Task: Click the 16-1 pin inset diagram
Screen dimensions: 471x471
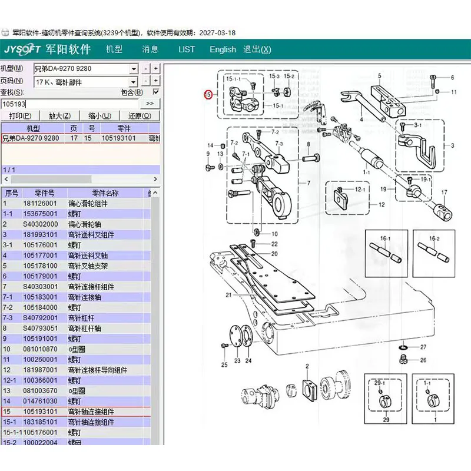Action: point(386,254)
